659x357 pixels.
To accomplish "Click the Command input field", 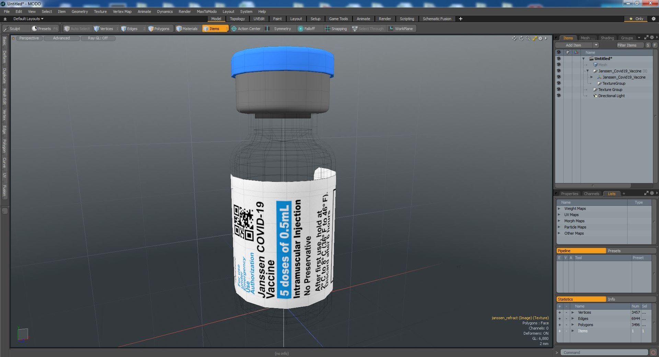I will (x=604, y=353).
